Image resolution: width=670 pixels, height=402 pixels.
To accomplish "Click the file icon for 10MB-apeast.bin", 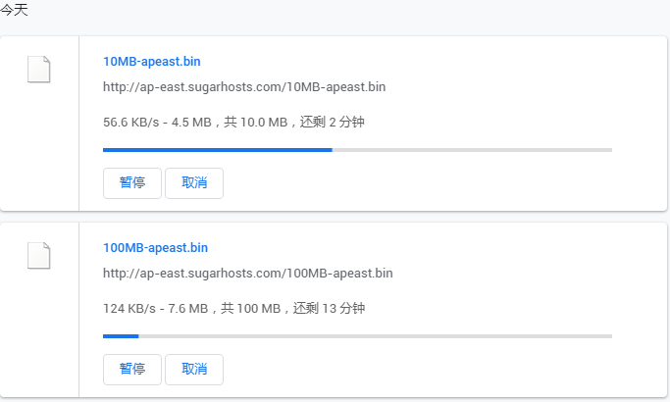I will pos(38,70).
